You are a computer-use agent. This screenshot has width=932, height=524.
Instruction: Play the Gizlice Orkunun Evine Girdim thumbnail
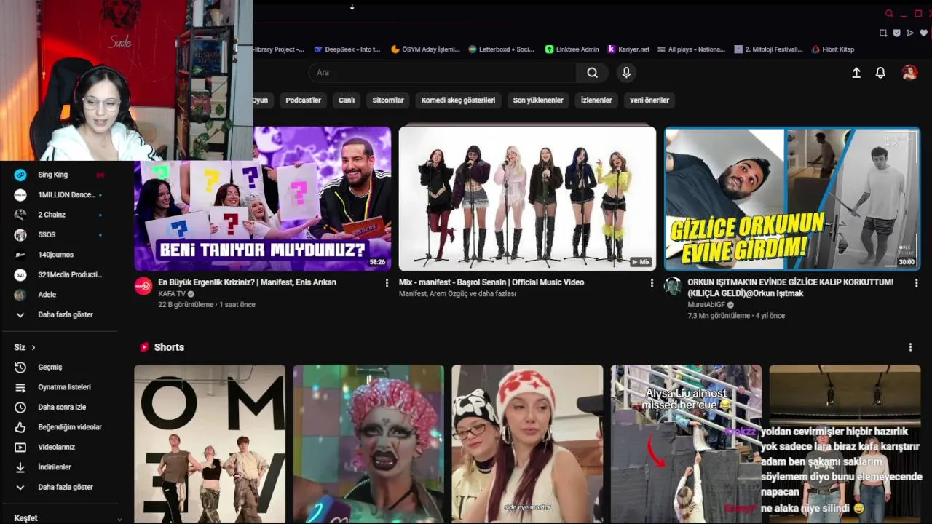[792, 199]
